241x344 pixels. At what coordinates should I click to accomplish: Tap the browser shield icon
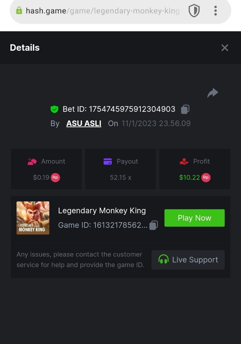194,11
